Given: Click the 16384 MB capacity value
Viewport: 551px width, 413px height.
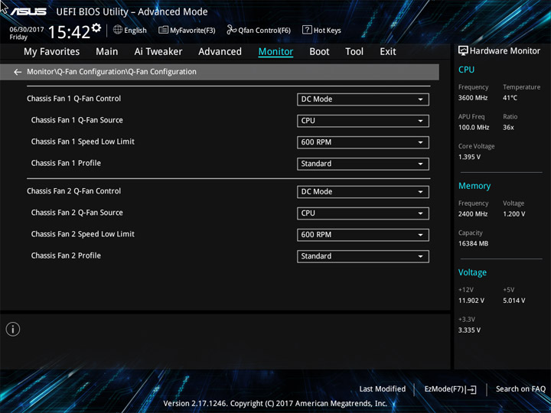Looking at the screenshot, I should pyautogui.click(x=473, y=243).
